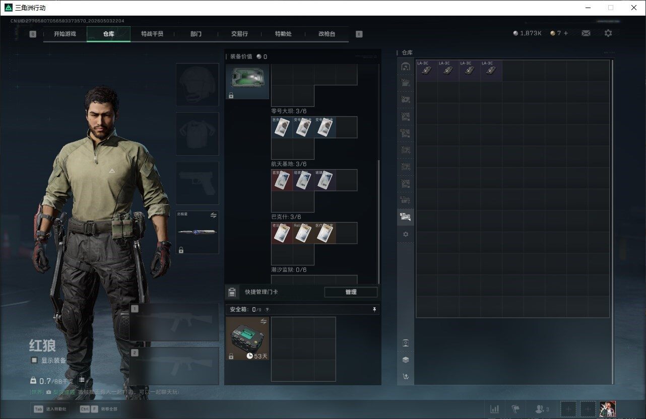This screenshot has height=419, width=646.
Task: Click the world chat message line
Action: (x=105, y=392)
